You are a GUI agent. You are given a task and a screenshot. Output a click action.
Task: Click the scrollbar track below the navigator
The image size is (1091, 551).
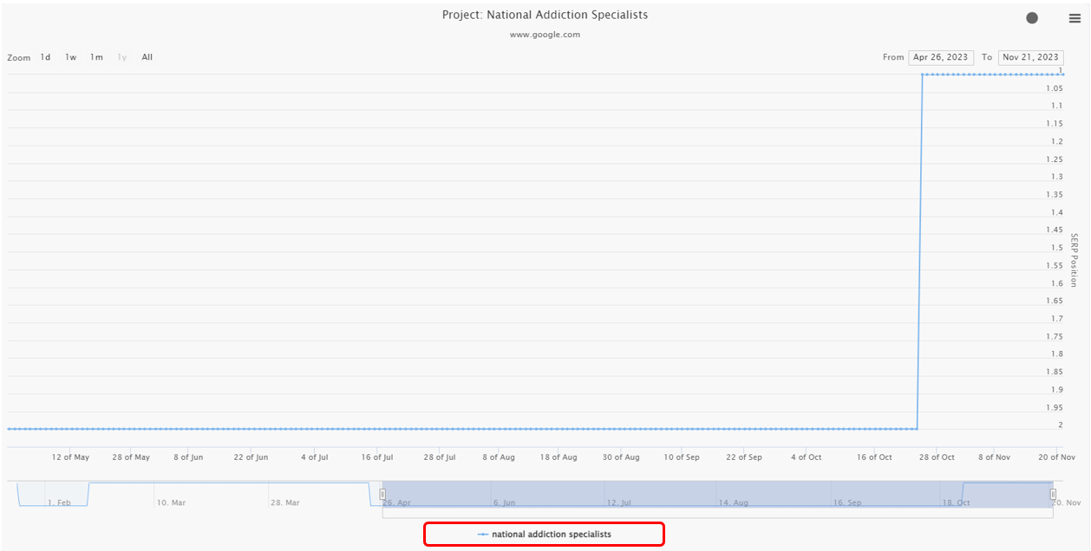676,514
